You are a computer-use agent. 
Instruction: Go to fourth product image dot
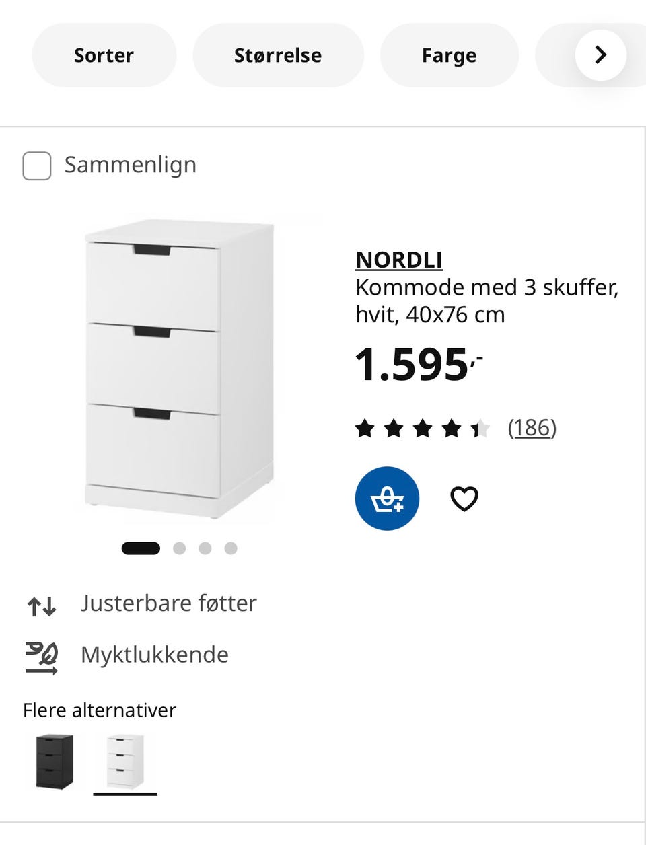coord(231,548)
